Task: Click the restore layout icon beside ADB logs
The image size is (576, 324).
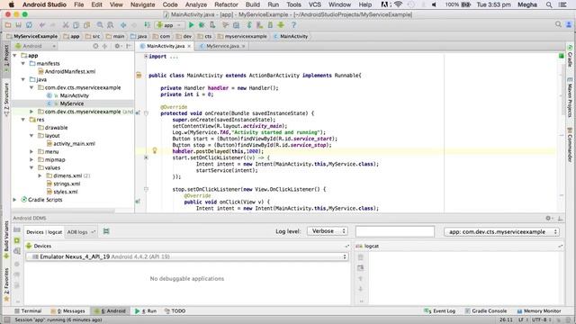Action: [x=106, y=231]
